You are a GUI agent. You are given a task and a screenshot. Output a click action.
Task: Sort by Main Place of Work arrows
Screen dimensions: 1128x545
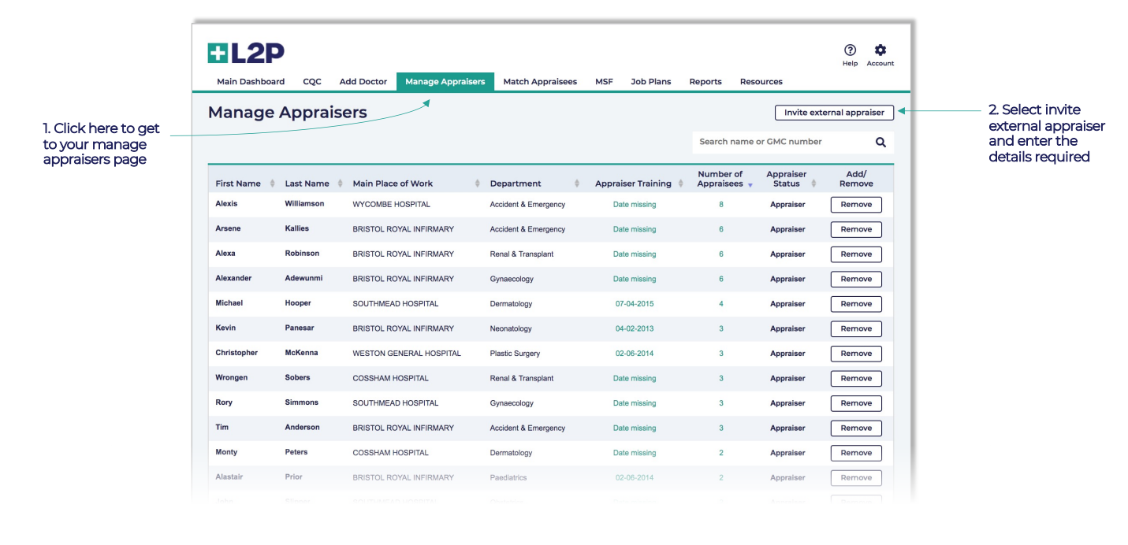pyautogui.click(x=478, y=184)
